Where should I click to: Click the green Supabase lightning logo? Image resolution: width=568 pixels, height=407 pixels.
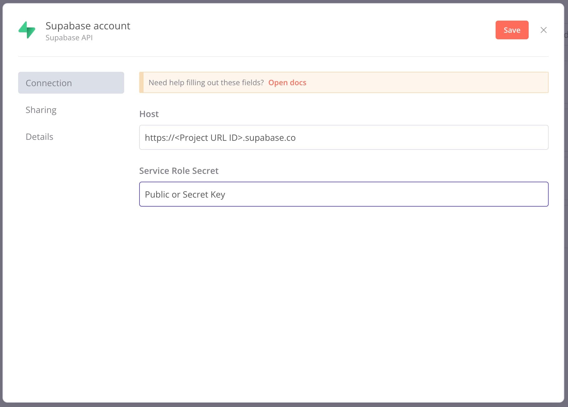point(27,30)
